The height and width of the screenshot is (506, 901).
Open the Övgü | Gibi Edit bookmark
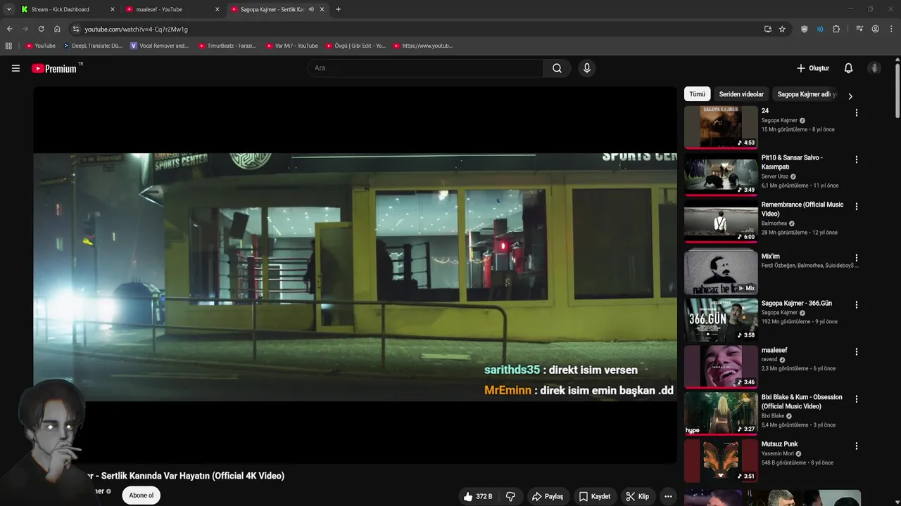click(355, 46)
